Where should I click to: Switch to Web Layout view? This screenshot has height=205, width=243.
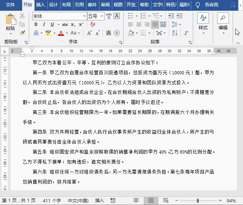click(166, 201)
